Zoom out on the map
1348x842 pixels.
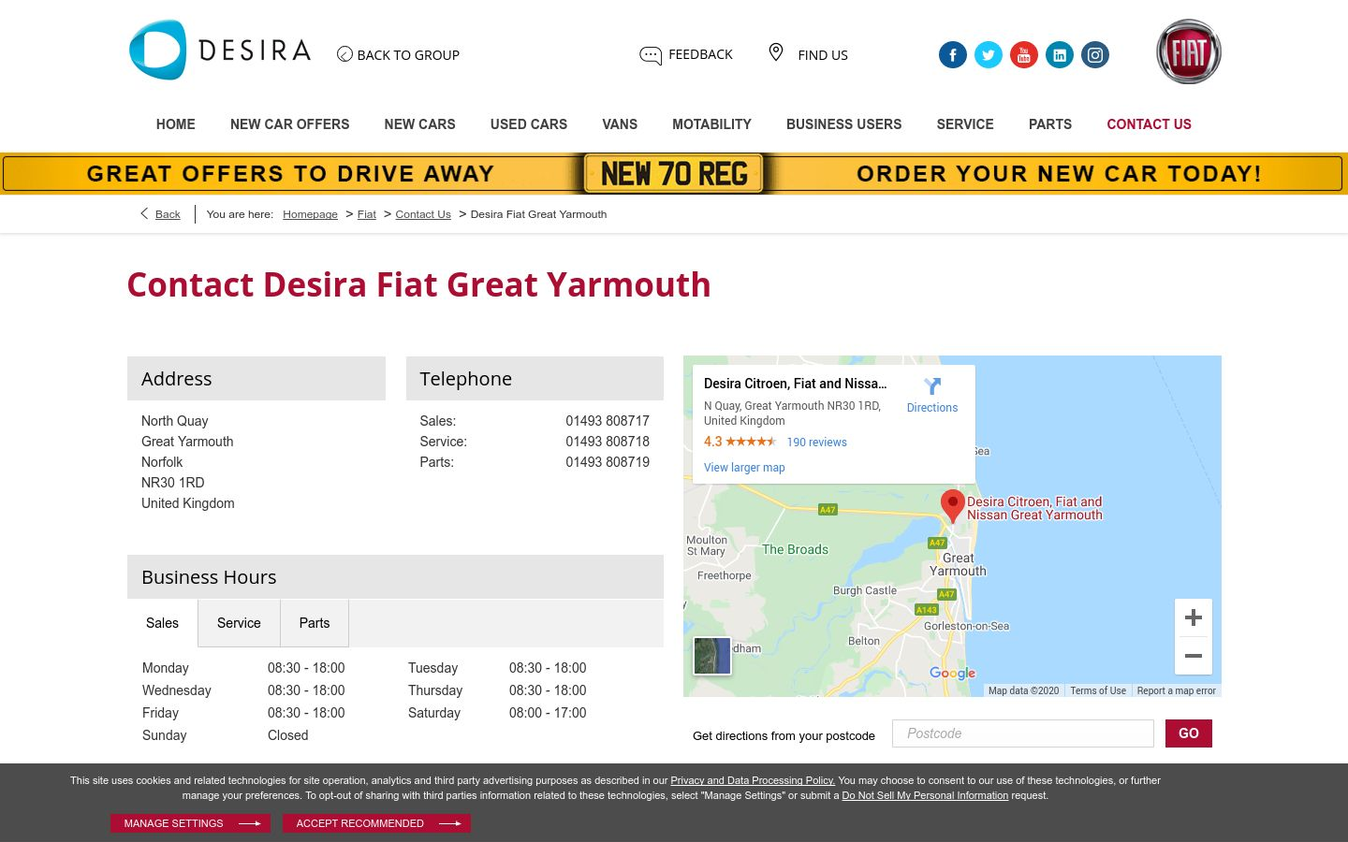1194,656
